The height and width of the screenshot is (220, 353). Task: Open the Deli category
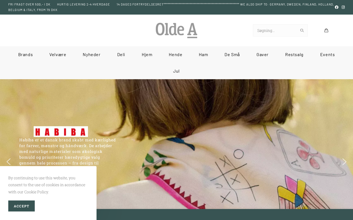pyautogui.click(x=121, y=54)
